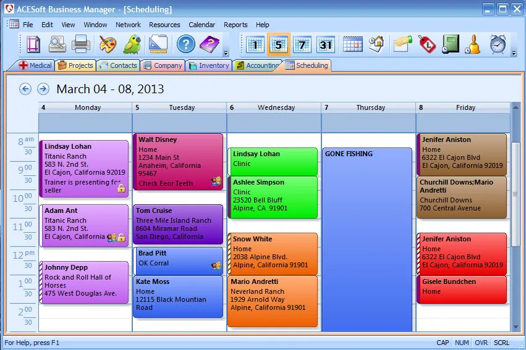Screen dimensions: 526x350
Task: Go to the next week arrow
Action: pyautogui.click(x=43, y=89)
